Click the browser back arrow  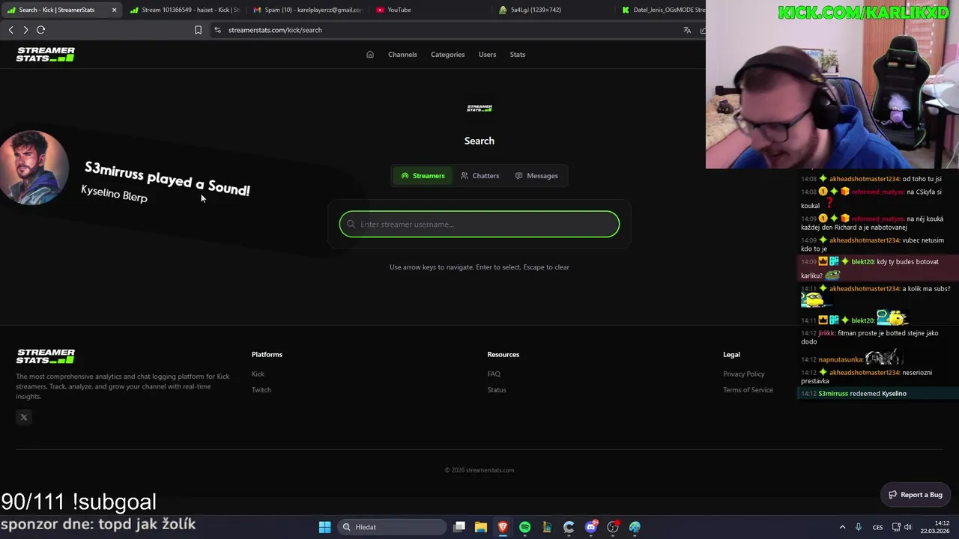(10, 30)
